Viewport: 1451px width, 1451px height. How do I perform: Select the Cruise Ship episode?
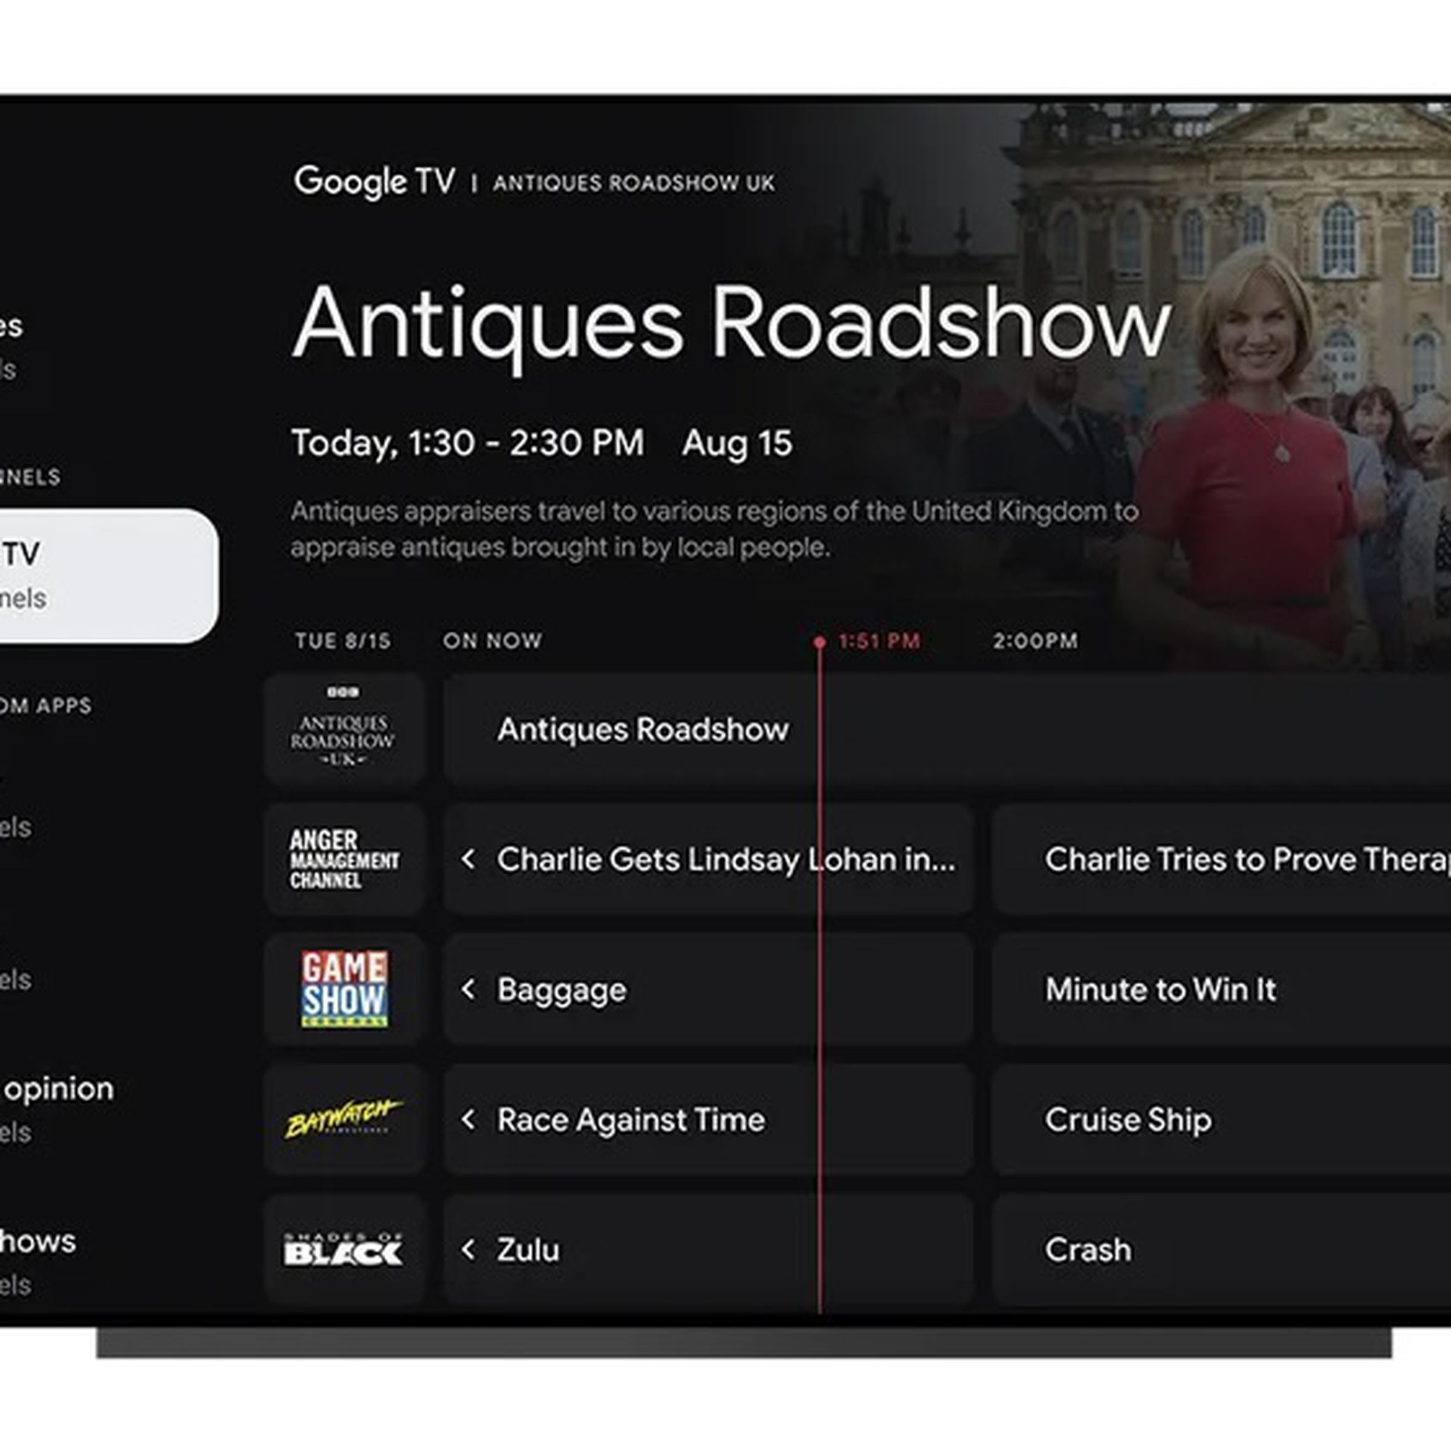pyautogui.click(x=1221, y=1119)
